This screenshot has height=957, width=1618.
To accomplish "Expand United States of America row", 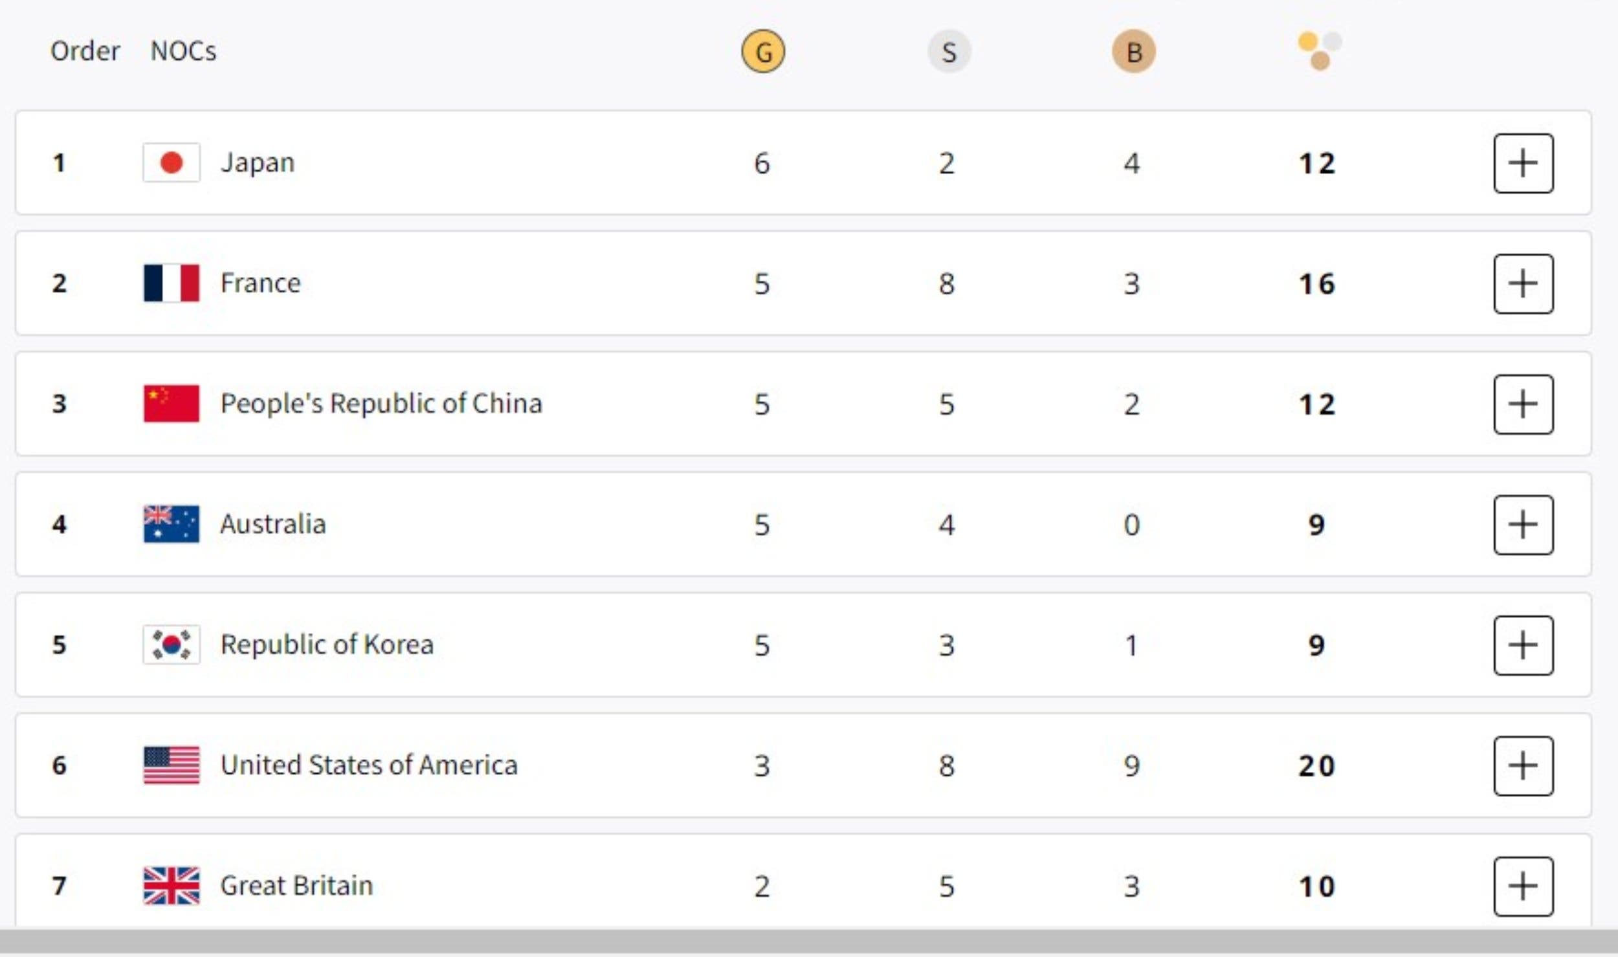I will pos(1524,765).
